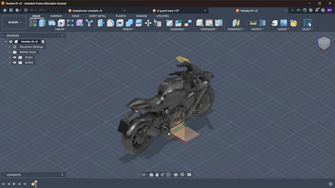The image size is (335, 188).
Task: Toggle visibility of the Bodies folder
Action: click(x=14, y=63)
